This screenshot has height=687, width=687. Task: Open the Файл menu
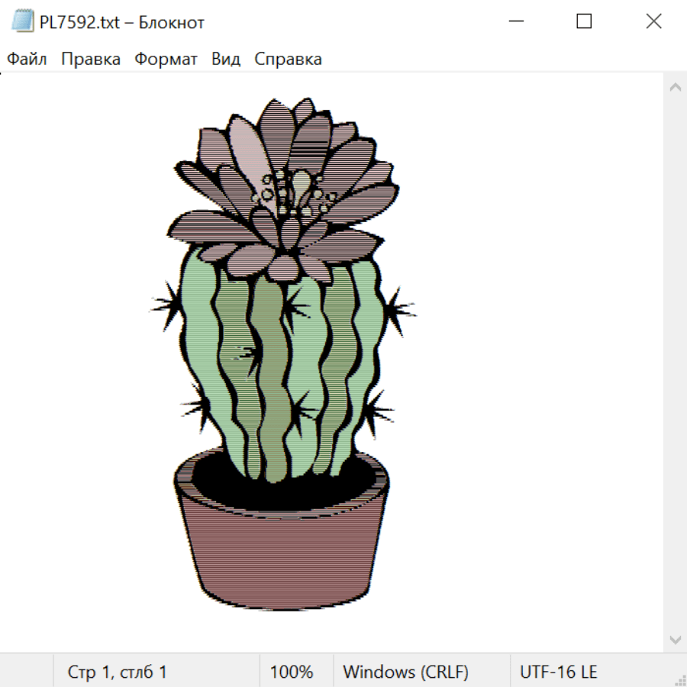click(27, 60)
